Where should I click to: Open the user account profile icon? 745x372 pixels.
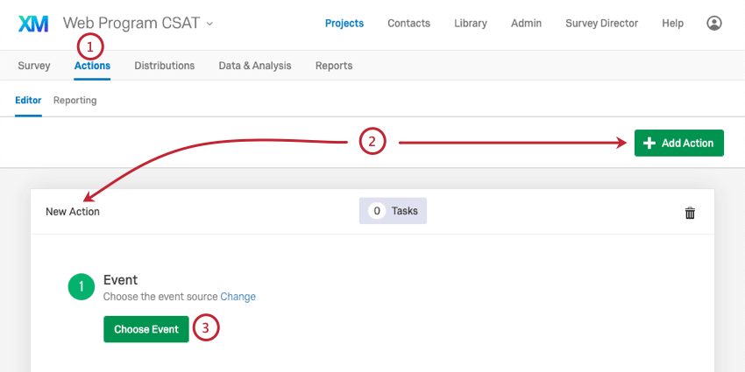point(714,24)
